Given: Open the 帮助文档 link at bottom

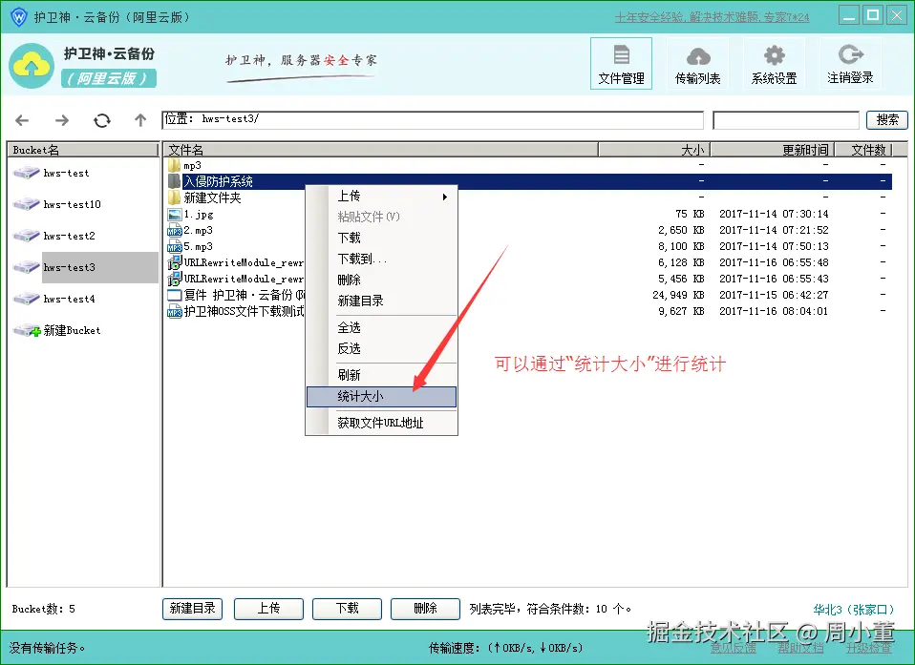Looking at the screenshot, I should tap(803, 648).
